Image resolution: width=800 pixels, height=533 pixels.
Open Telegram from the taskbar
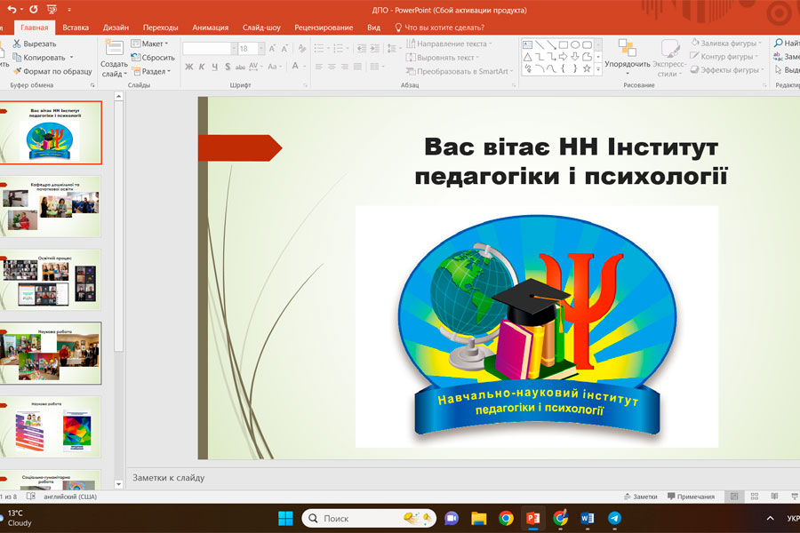point(614,518)
